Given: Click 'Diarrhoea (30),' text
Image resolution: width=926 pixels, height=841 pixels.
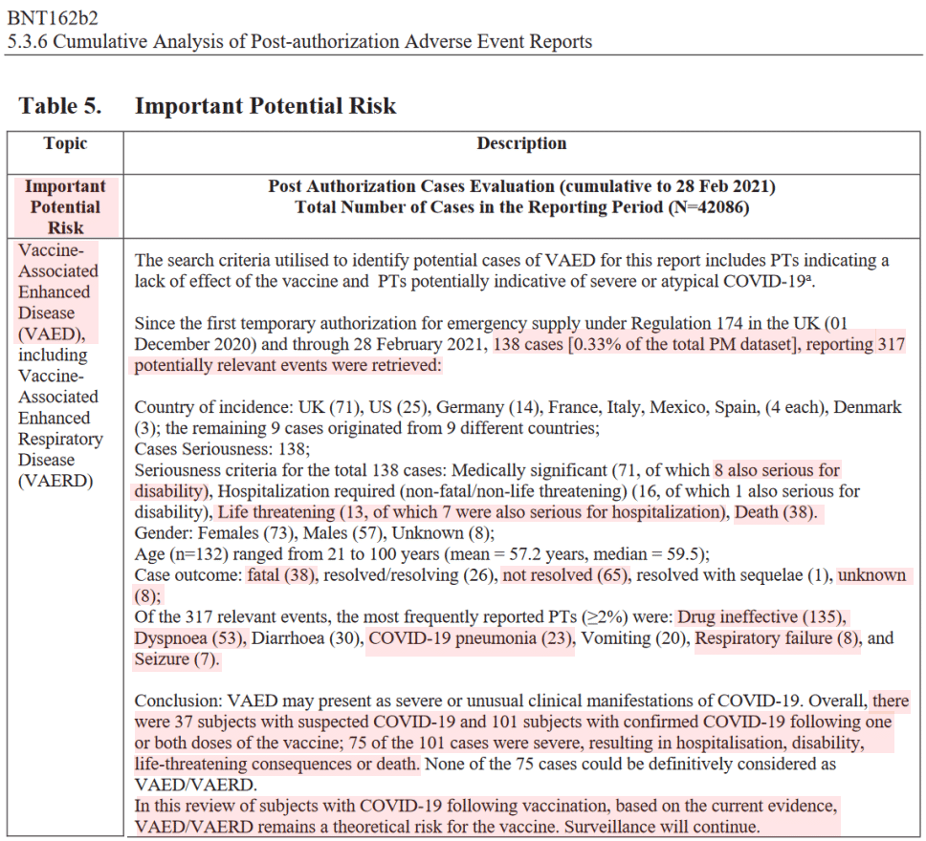Looking at the screenshot, I should tap(308, 638).
